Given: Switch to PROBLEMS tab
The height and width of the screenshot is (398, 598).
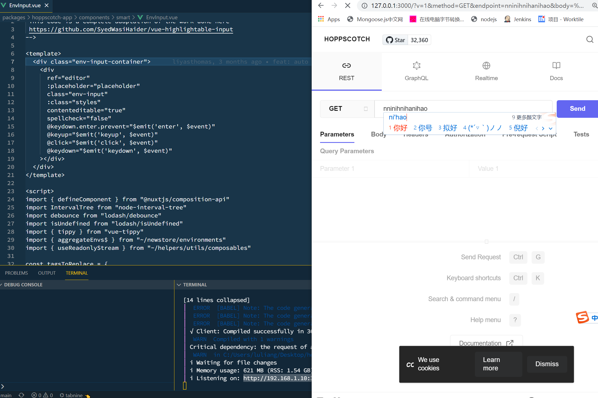Looking at the screenshot, I should pos(16,273).
